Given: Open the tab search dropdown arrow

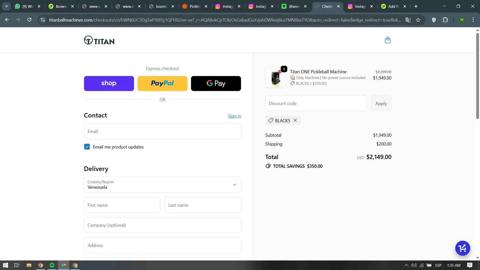Looking at the screenshot, I should point(6,6).
